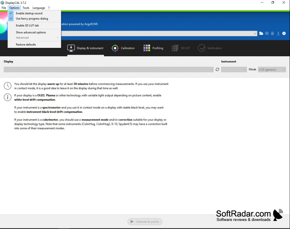Click the download/install profile icon
The image size is (290, 229).
tap(278, 33)
